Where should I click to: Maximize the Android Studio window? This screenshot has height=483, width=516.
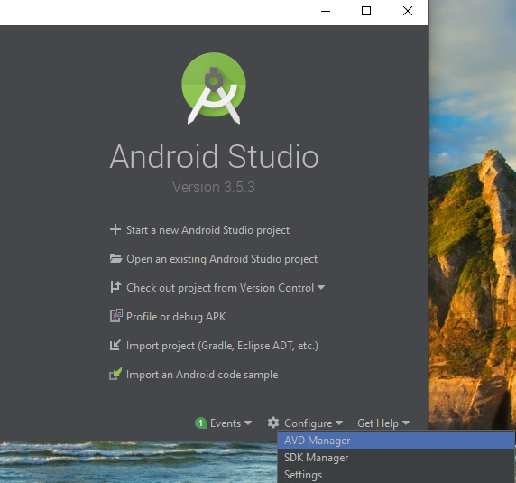(x=366, y=11)
